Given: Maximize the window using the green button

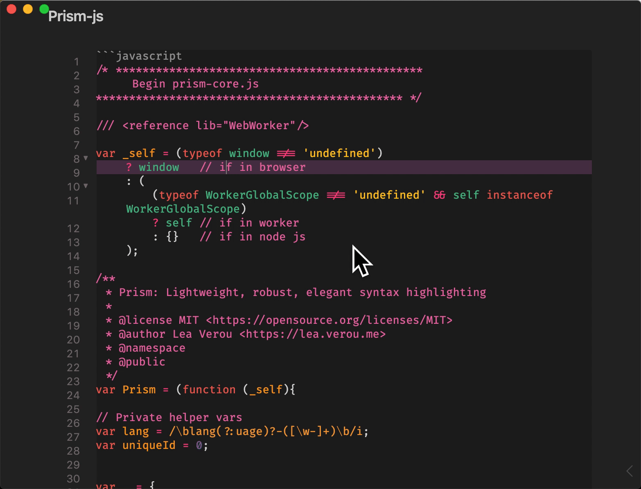Looking at the screenshot, I should point(44,9).
